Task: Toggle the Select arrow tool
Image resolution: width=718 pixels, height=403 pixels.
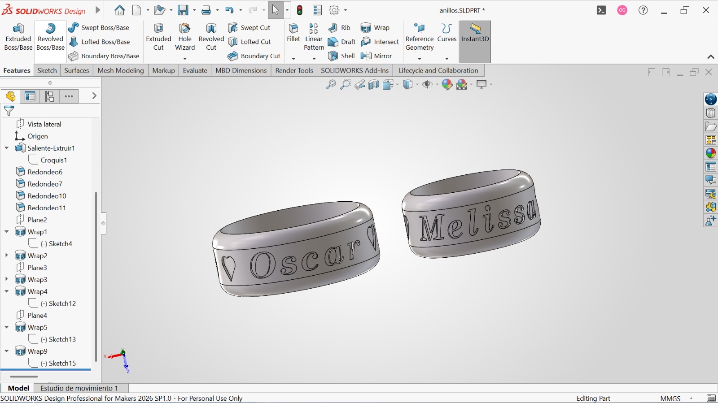Action: pos(276,10)
